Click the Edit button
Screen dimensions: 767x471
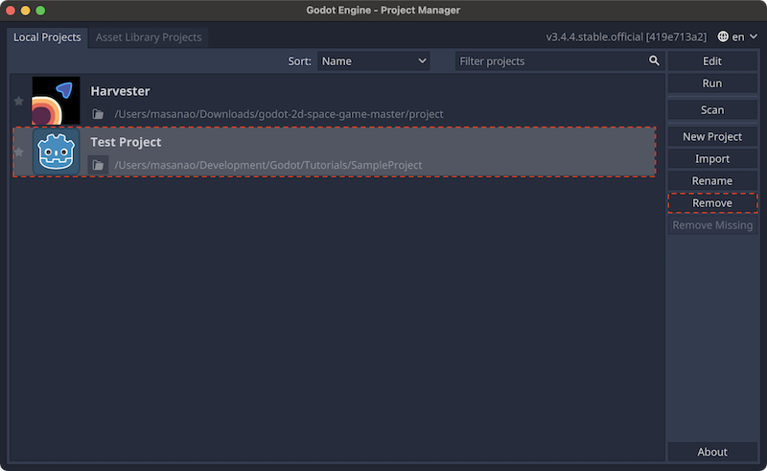pyautogui.click(x=712, y=61)
